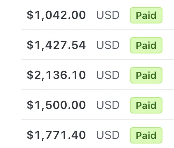Click the dollar sign of $2,136.10
Viewport: 174px width, 148px height.
click(30, 75)
